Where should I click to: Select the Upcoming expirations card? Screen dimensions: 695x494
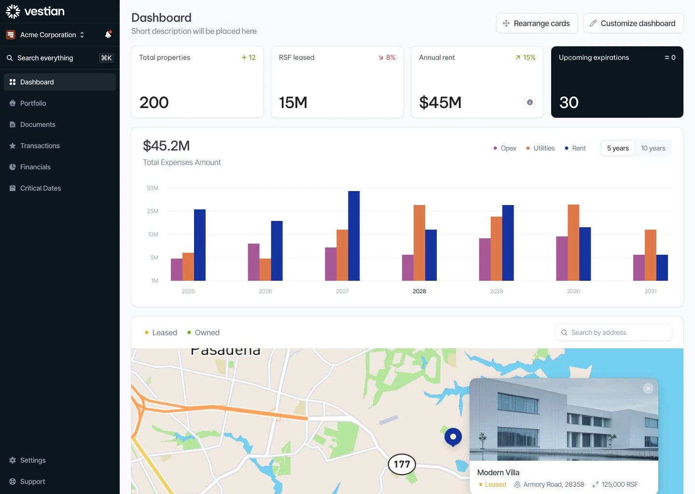(617, 82)
